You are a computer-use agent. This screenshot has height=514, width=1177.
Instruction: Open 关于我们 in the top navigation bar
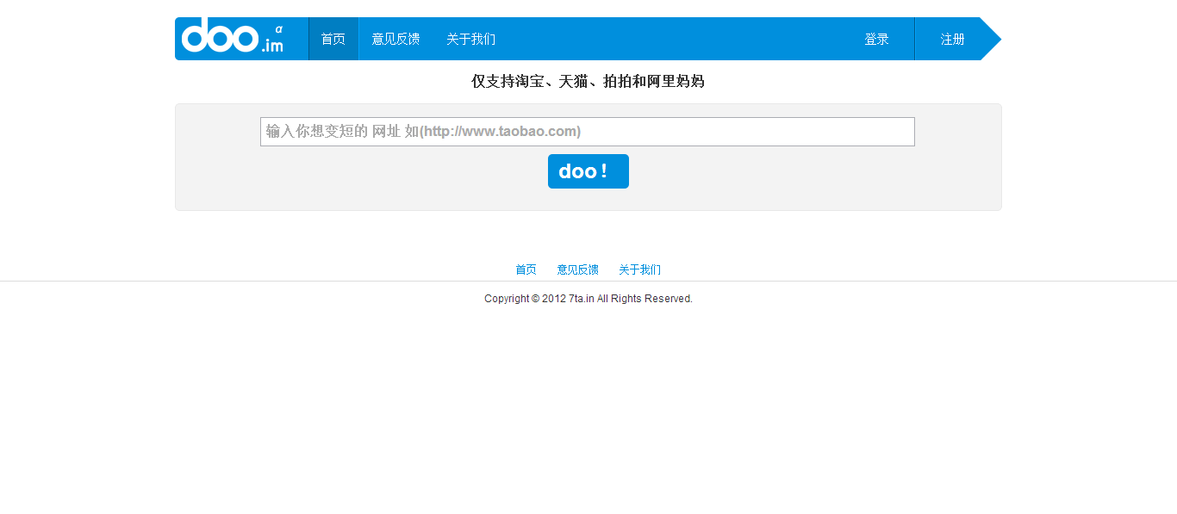(470, 39)
